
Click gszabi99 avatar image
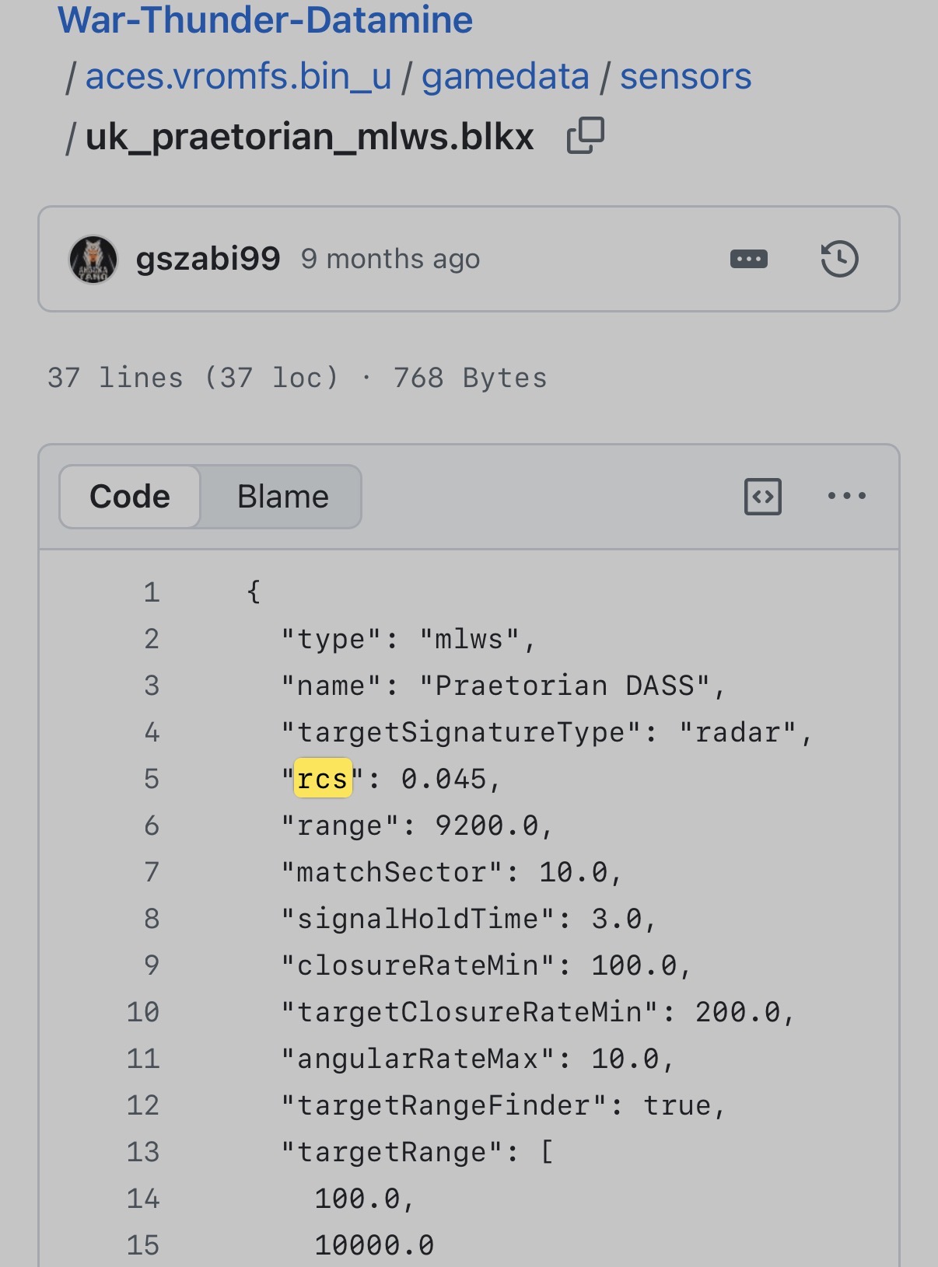(x=93, y=260)
